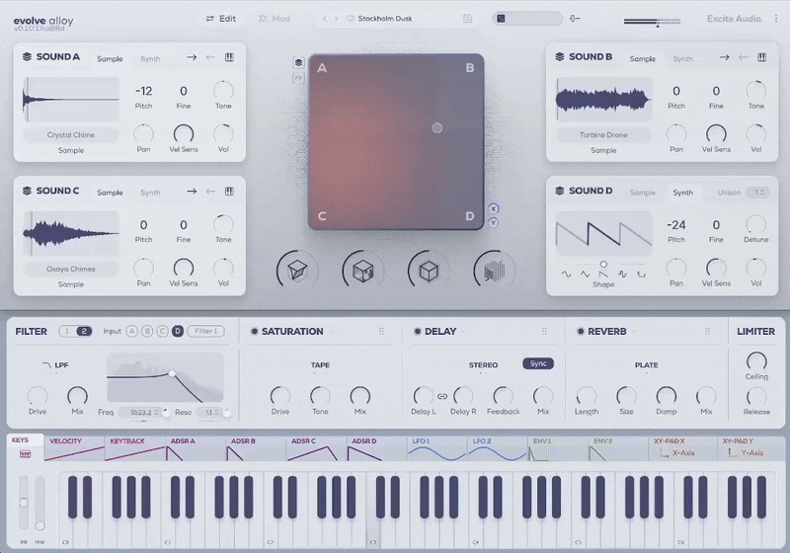The image size is (790, 553).
Task: Open the Crystal Chime sample selector
Action: (70, 135)
